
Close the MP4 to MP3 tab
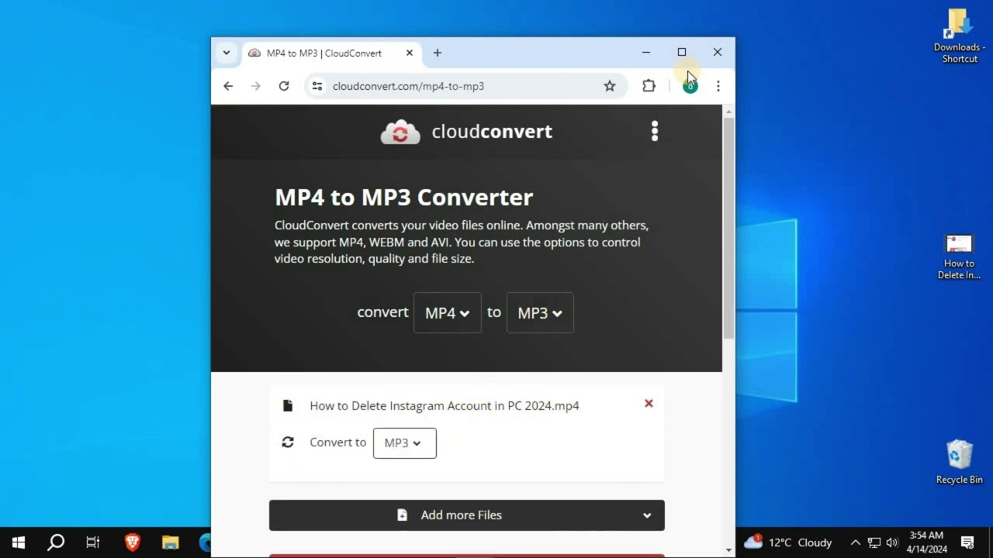click(410, 53)
